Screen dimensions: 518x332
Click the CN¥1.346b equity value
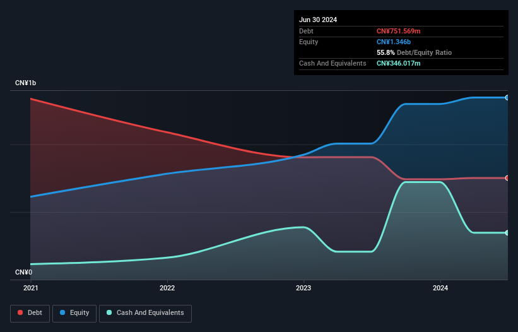394,42
